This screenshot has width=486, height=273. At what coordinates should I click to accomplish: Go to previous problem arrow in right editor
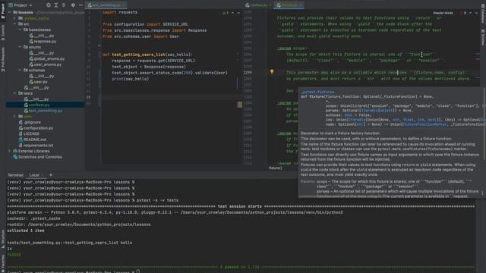coord(471,13)
